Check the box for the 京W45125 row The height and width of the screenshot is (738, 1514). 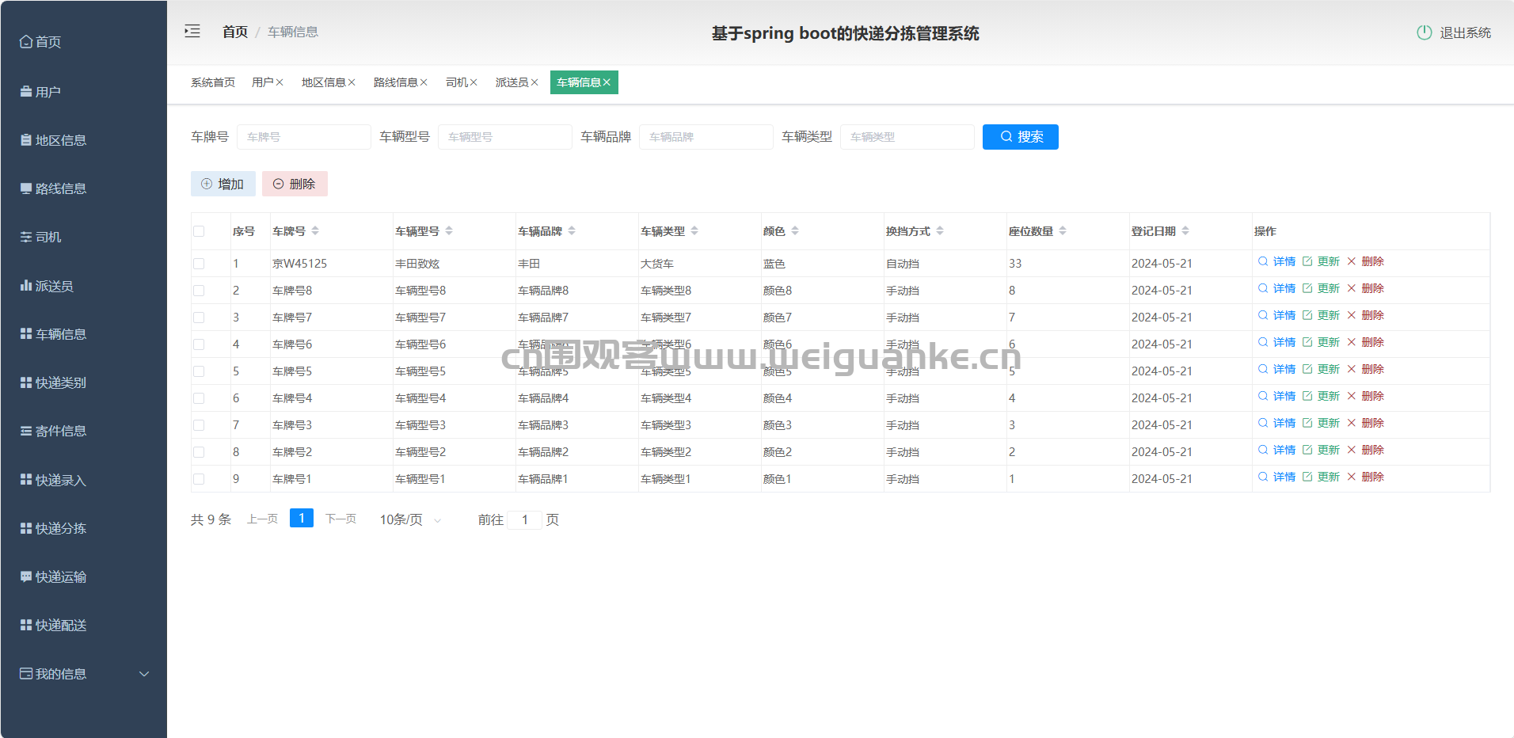(x=199, y=264)
